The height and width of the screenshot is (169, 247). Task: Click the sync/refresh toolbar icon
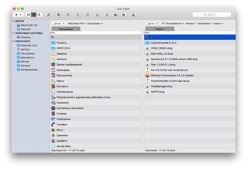coord(48,15)
